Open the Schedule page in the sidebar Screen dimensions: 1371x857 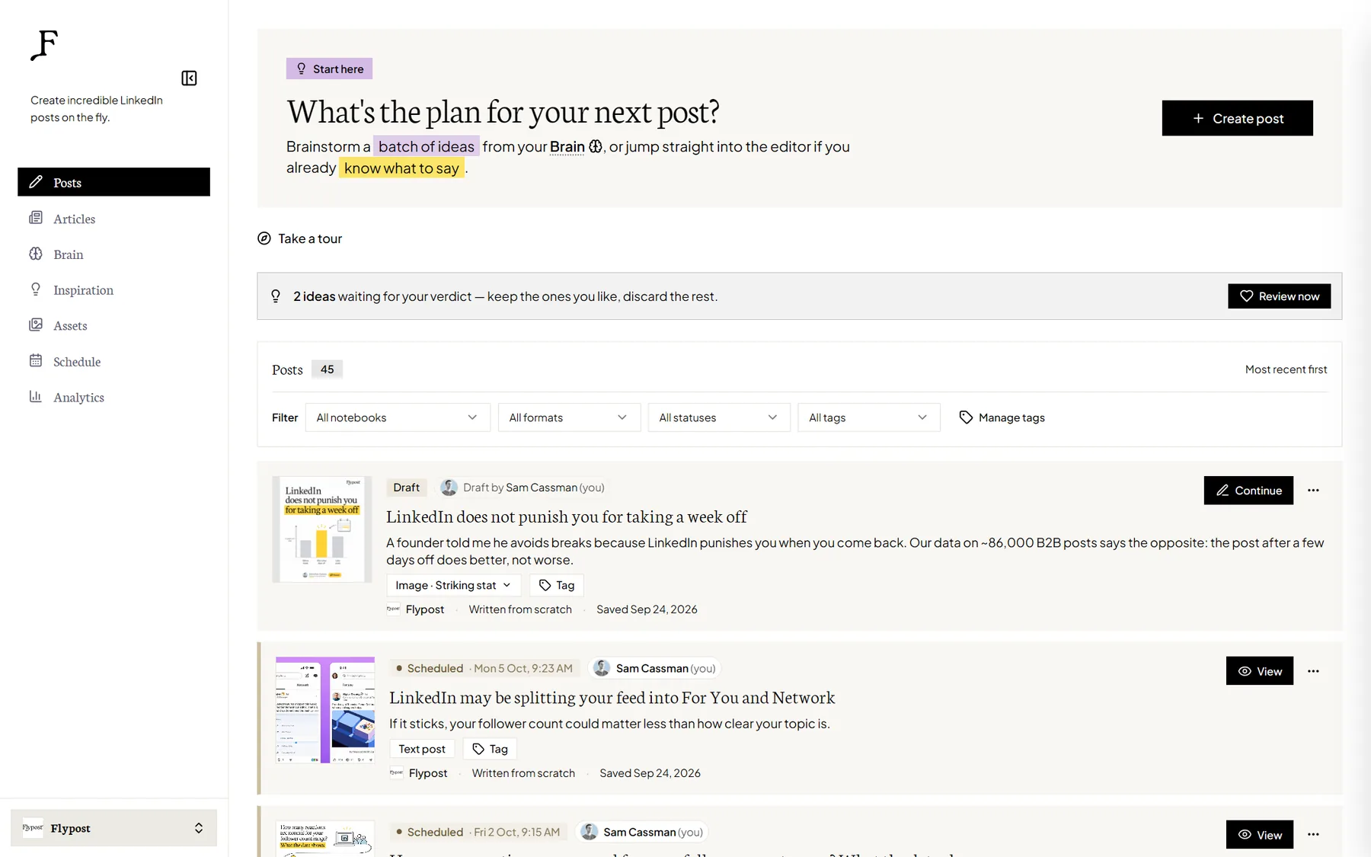[113, 362]
